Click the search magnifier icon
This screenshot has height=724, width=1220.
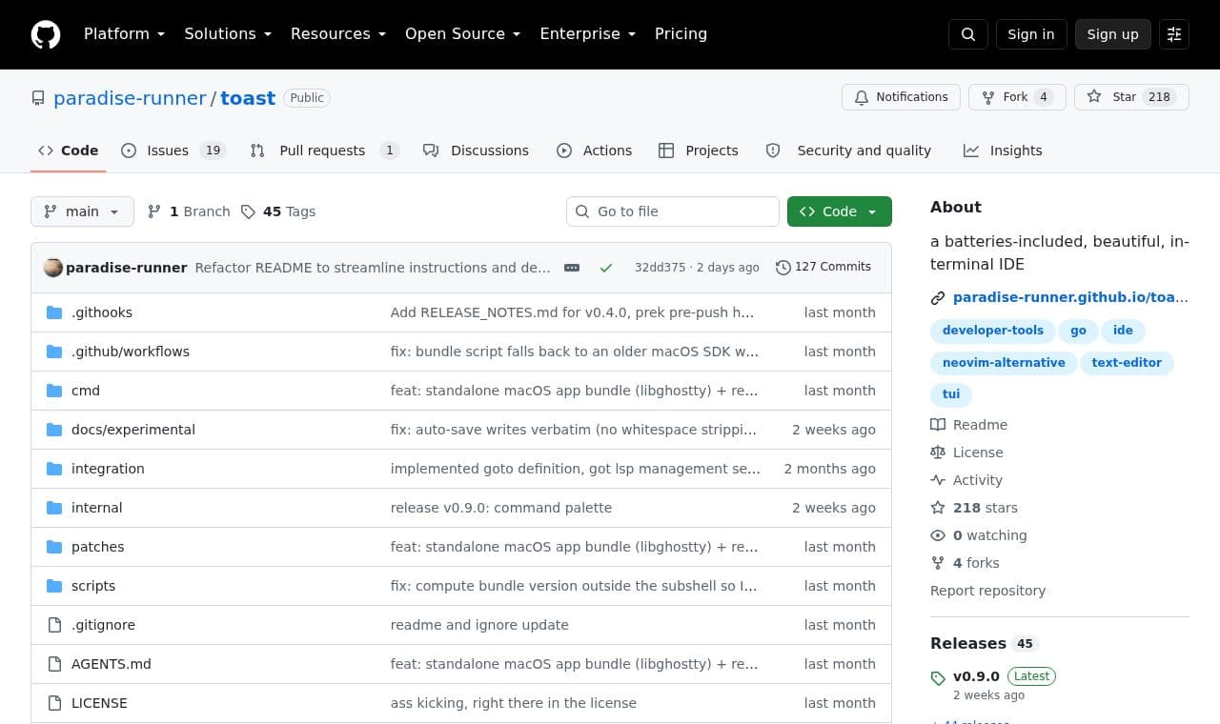tap(968, 34)
